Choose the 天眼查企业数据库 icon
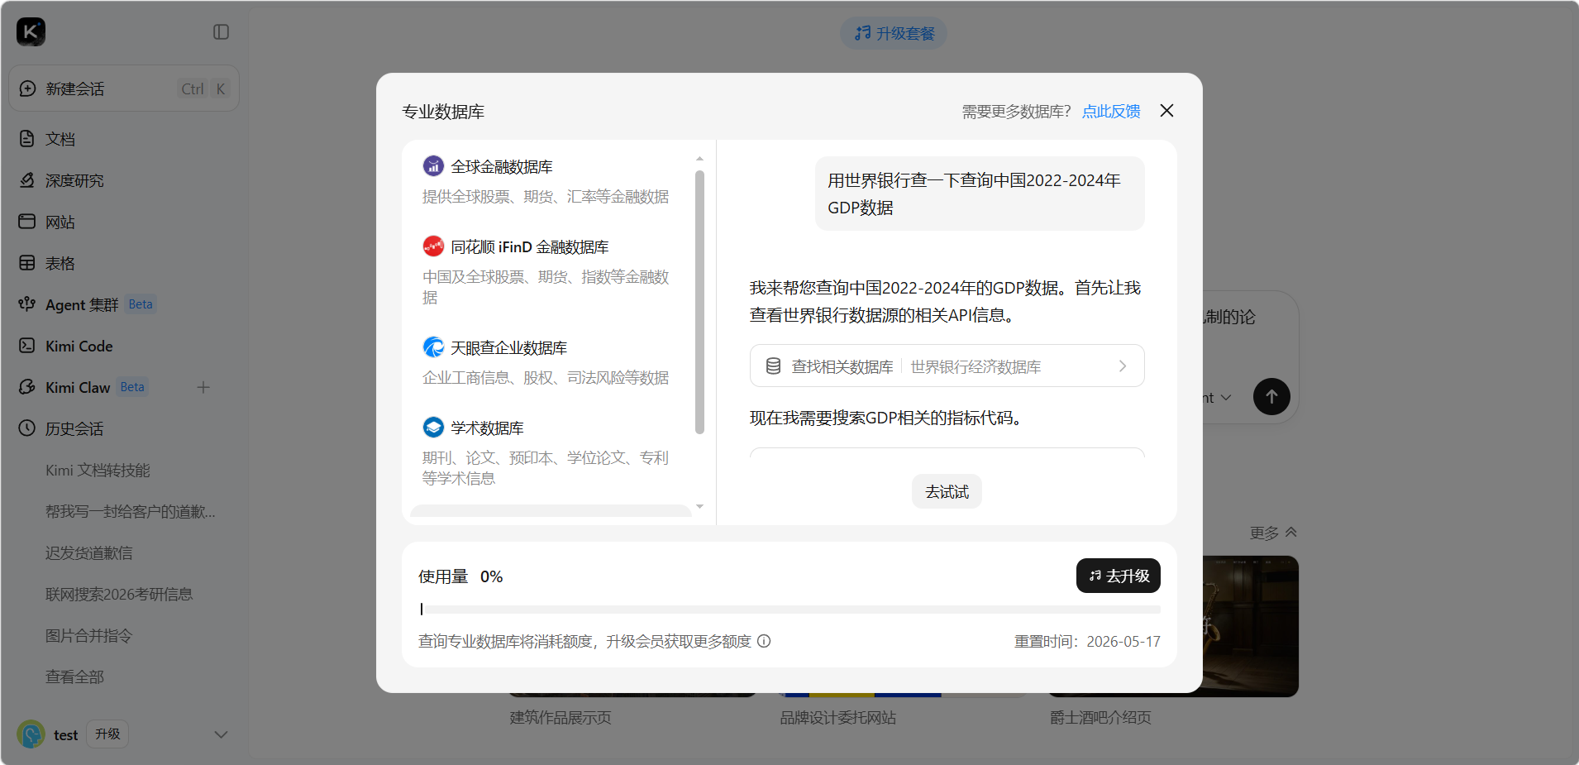1579x765 pixels. click(433, 347)
